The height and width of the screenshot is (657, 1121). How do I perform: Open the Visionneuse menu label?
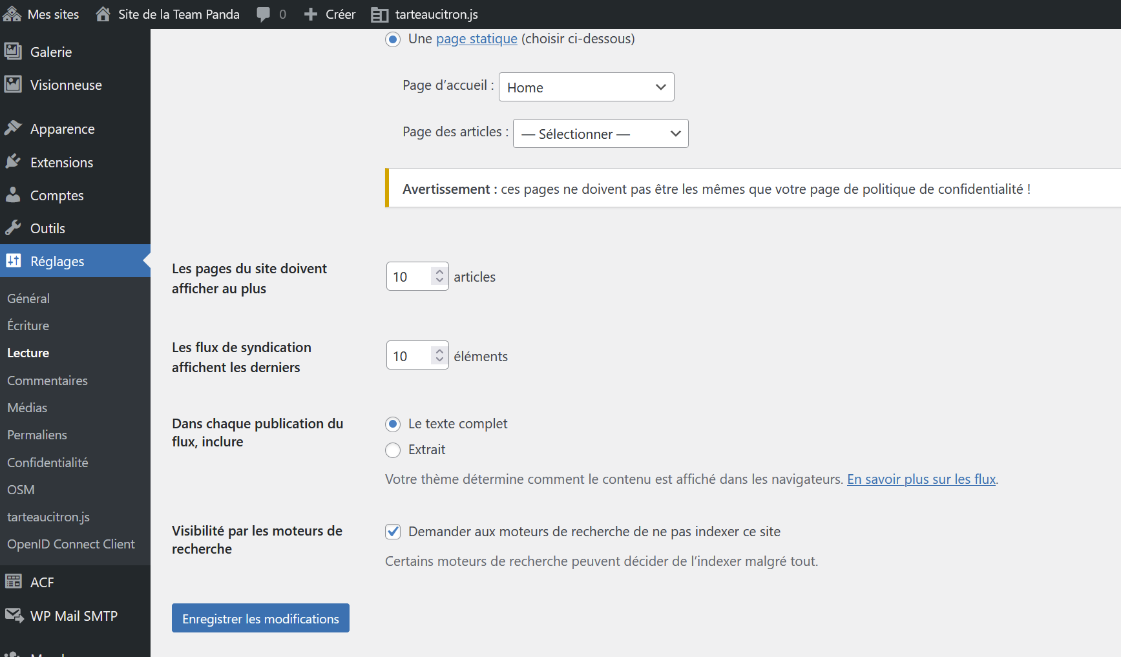coord(66,85)
